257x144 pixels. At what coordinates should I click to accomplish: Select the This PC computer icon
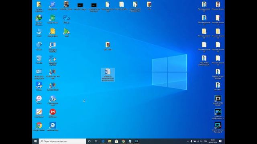[x=39, y=33]
